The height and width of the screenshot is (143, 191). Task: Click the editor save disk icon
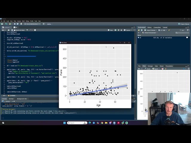point(12,30)
